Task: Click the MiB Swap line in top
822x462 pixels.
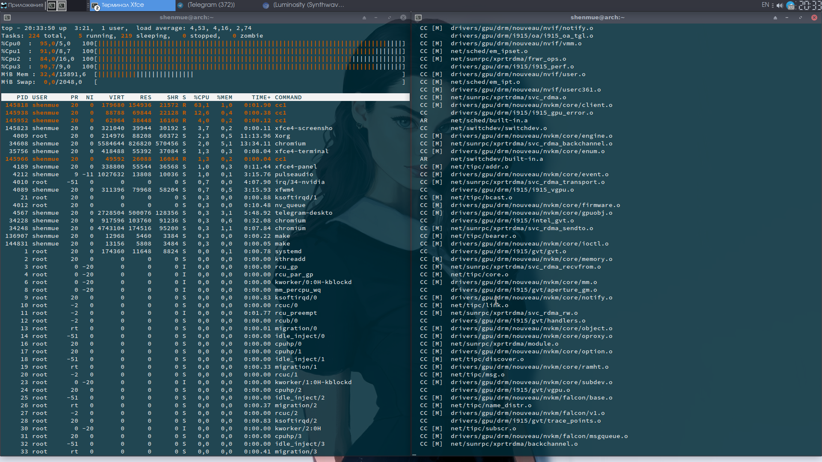Action: [203, 82]
